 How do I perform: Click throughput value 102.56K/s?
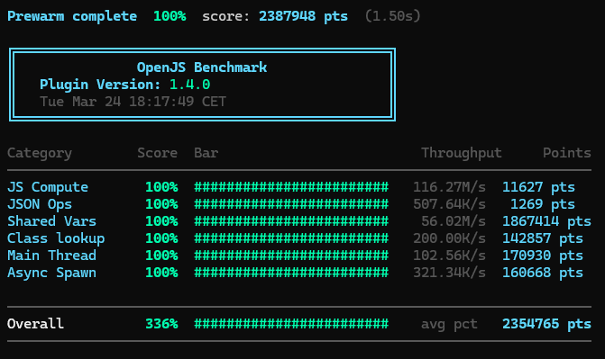tap(449, 256)
